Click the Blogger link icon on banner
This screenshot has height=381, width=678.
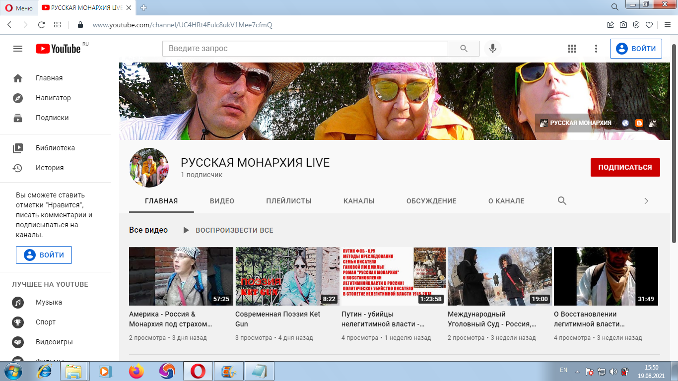click(639, 123)
